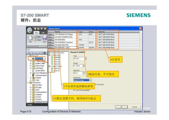The image size is (169, 120).
Task: Click open-folder icon in quick access bar
Action: [x=38, y=29]
